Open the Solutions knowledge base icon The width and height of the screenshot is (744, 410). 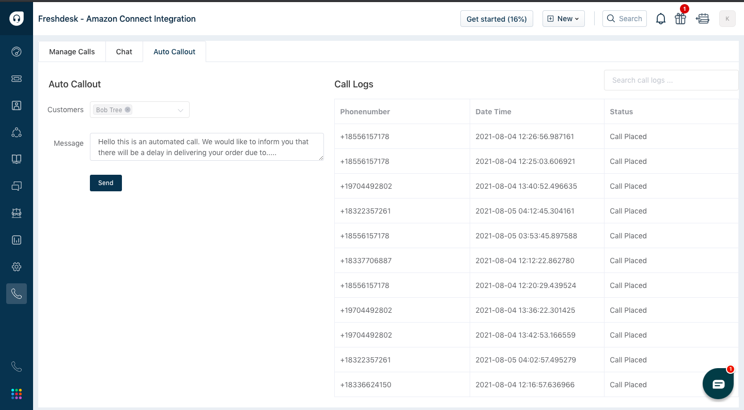17,159
